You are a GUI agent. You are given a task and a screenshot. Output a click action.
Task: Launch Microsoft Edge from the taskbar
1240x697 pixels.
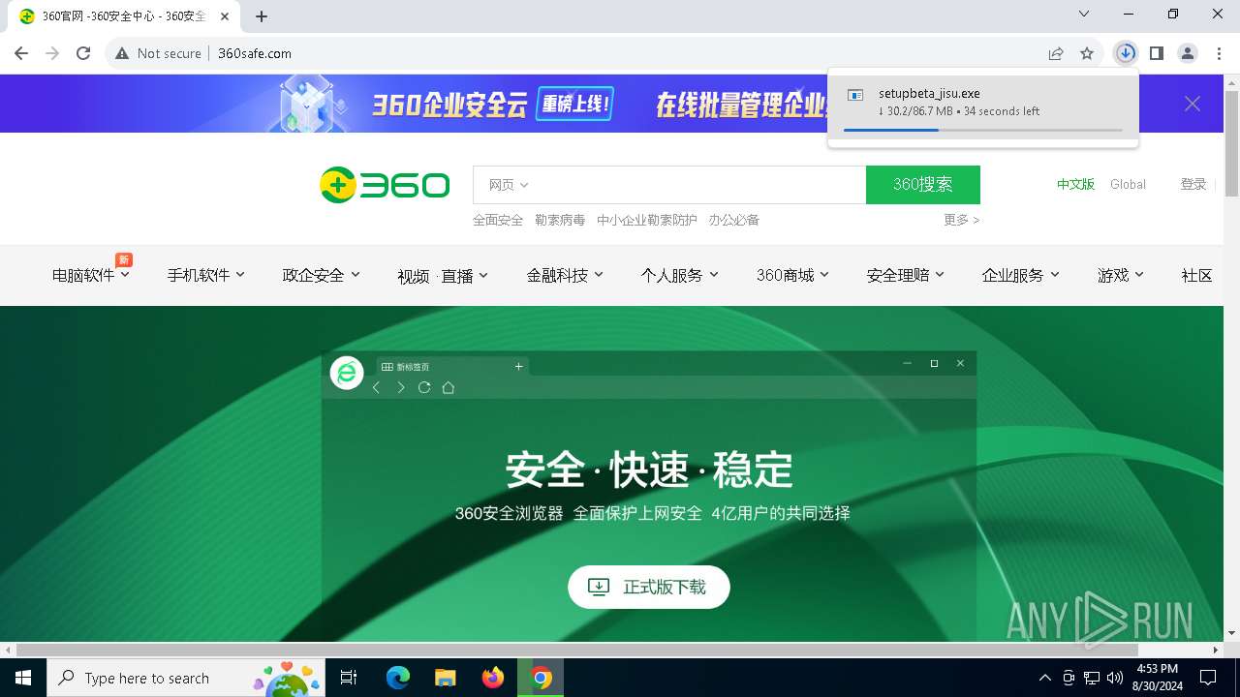pyautogui.click(x=398, y=678)
